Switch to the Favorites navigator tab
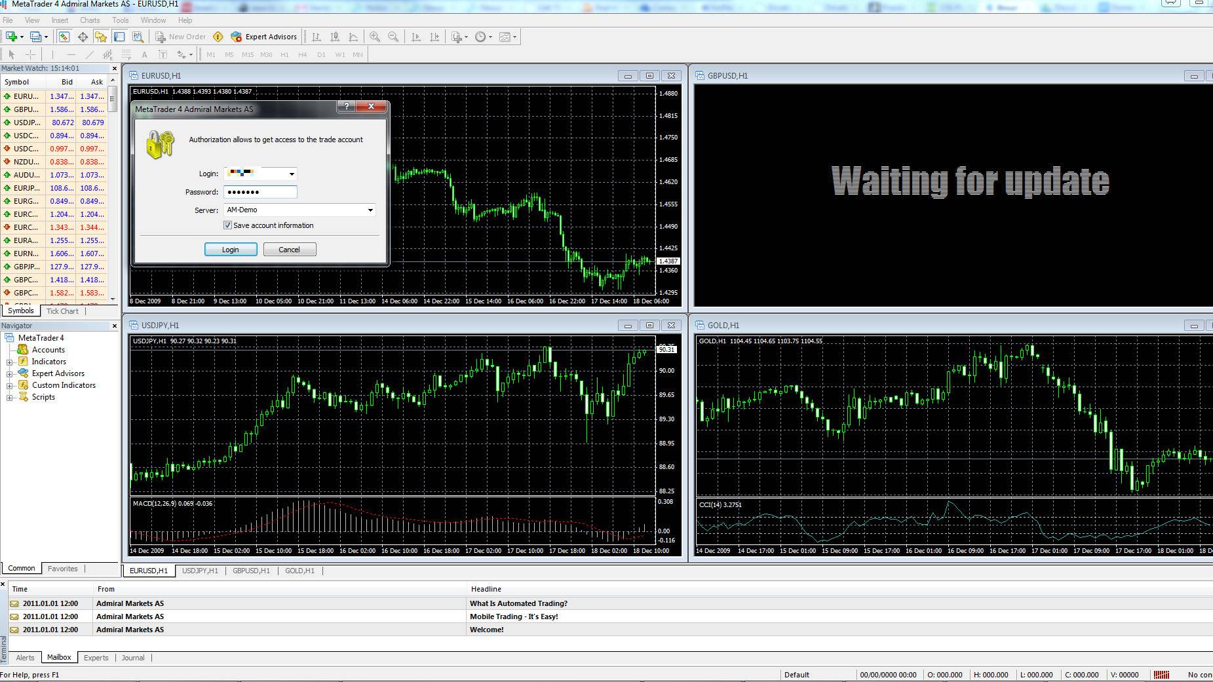The width and height of the screenshot is (1213, 682). pyautogui.click(x=62, y=569)
